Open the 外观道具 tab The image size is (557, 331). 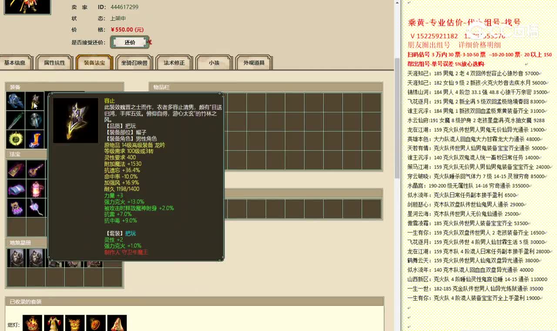click(x=254, y=63)
